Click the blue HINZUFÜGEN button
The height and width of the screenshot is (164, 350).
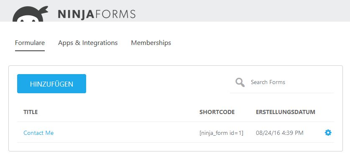[51, 84]
